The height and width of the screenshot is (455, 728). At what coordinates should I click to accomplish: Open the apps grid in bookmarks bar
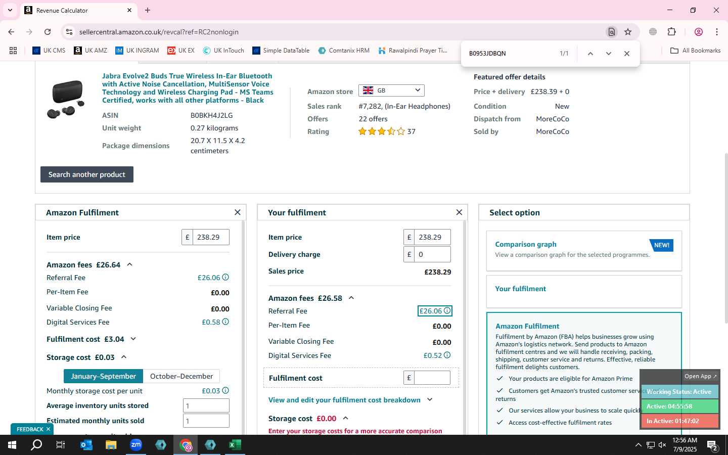(x=13, y=51)
